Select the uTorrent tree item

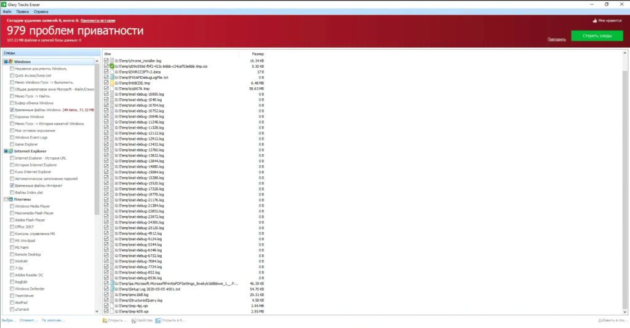point(22,310)
